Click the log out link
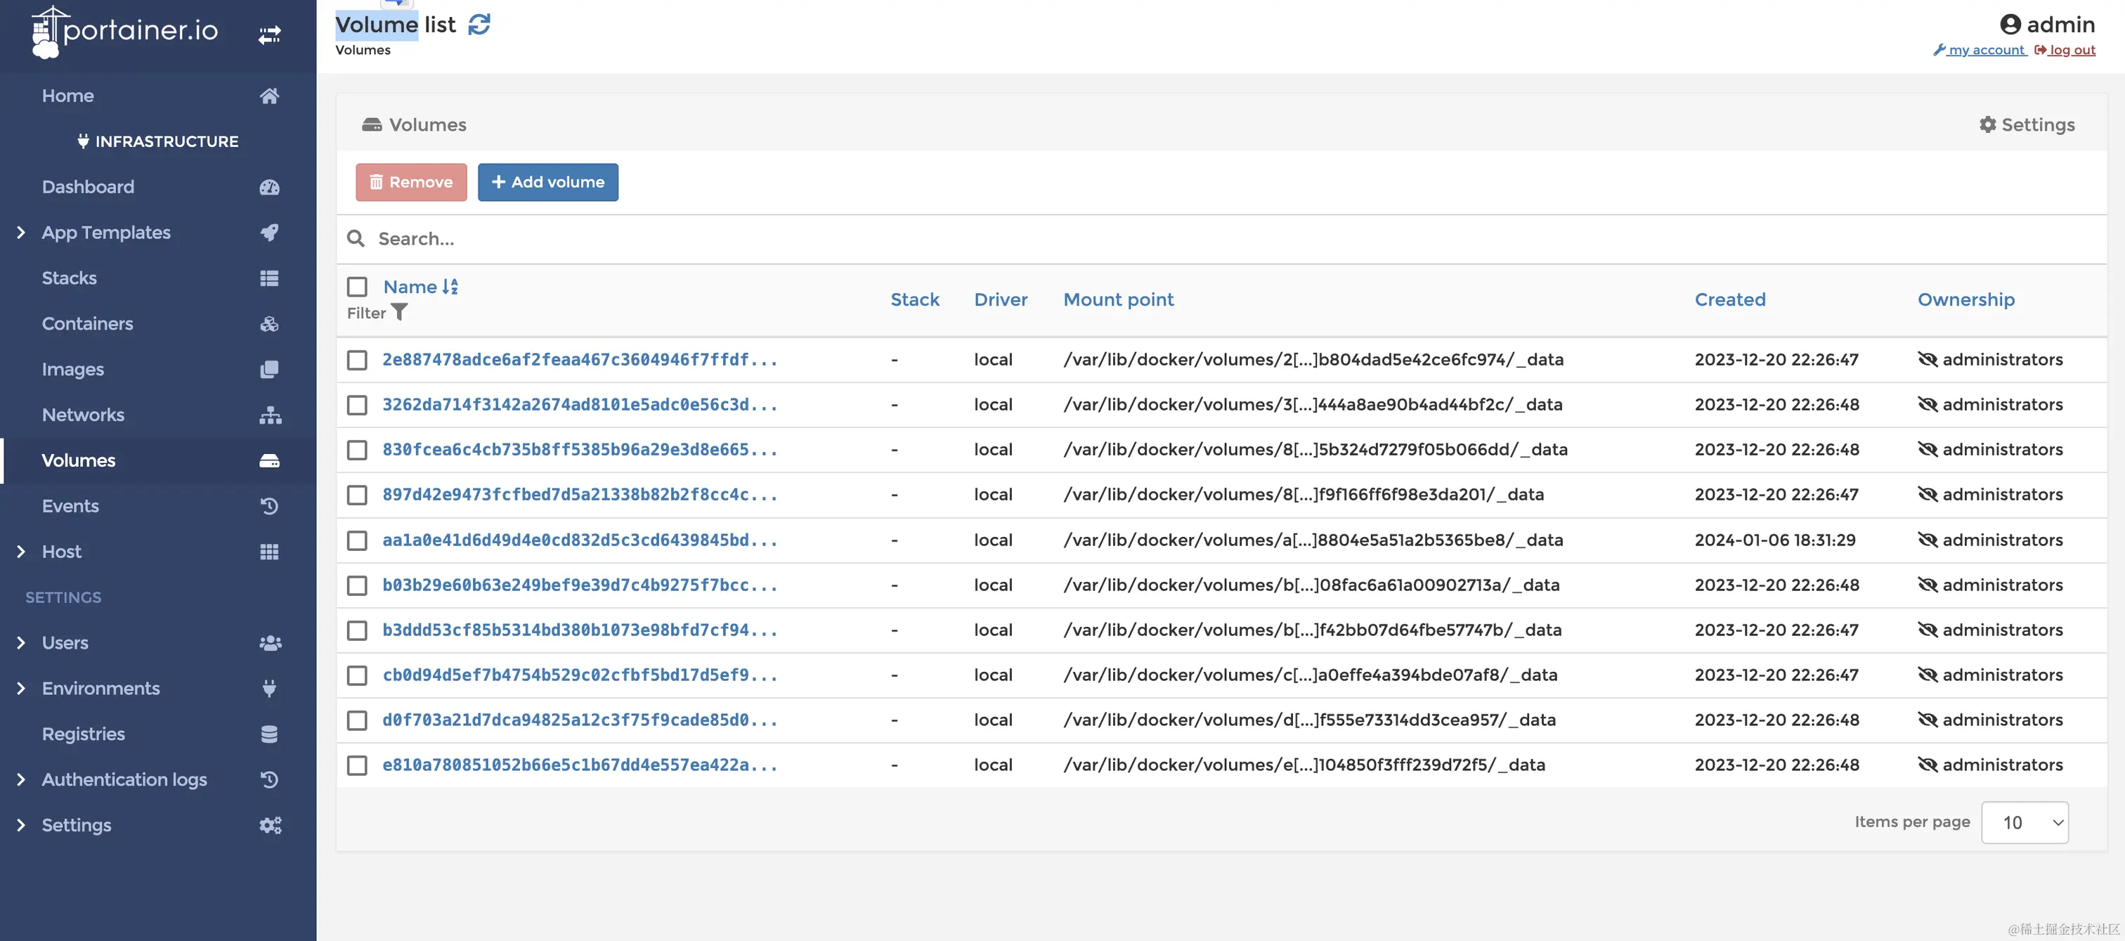 tap(2065, 51)
